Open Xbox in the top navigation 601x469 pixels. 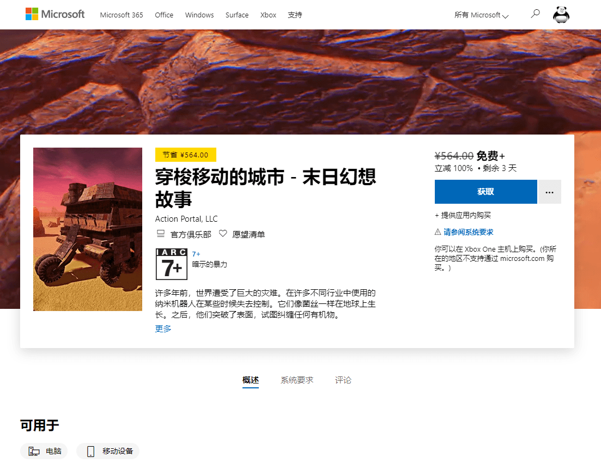268,15
